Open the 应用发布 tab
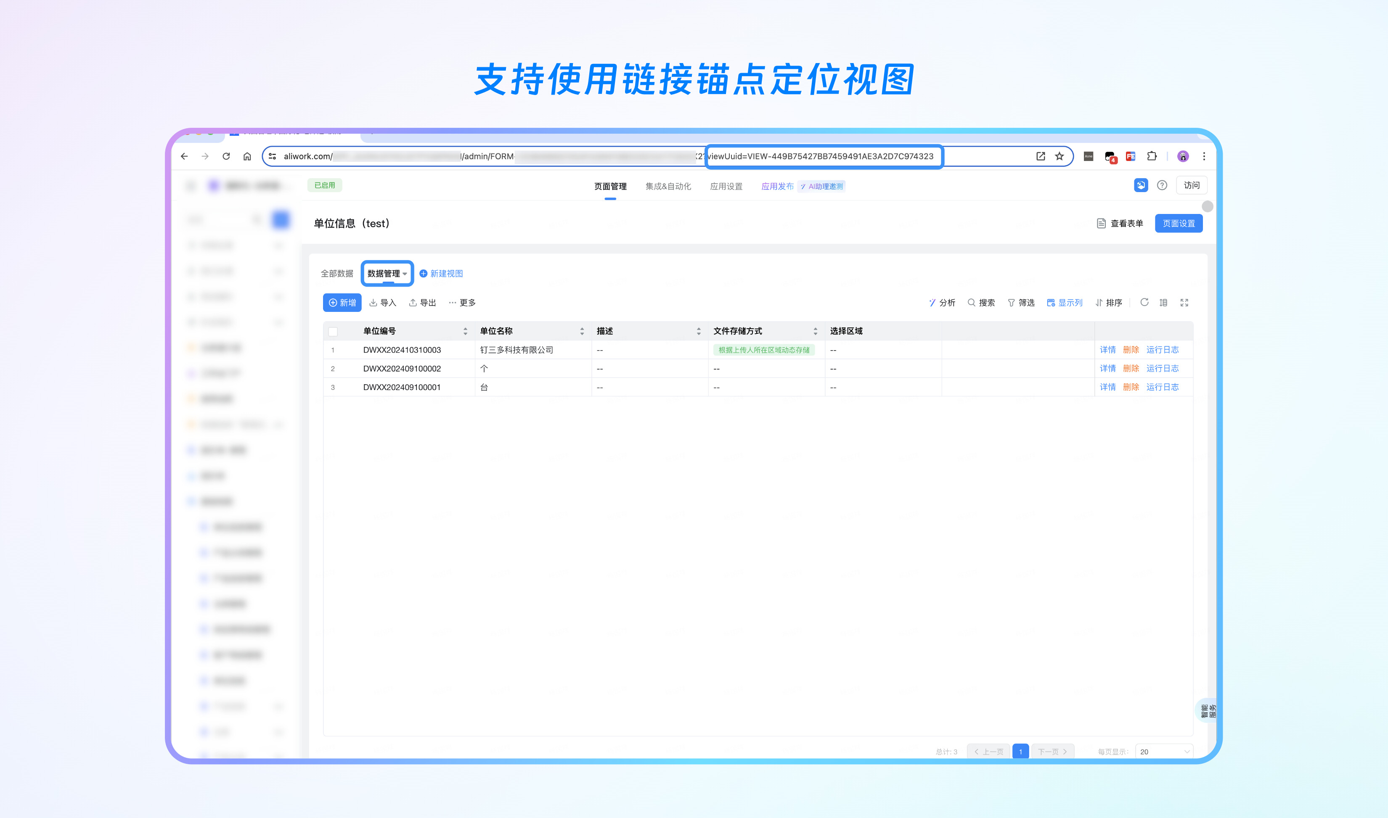Image resolution: width=1388 pixels, height=818 pixels. 778,186
